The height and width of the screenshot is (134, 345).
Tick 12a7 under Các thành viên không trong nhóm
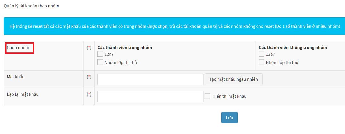pyautogui.click(x=262, y=54)
